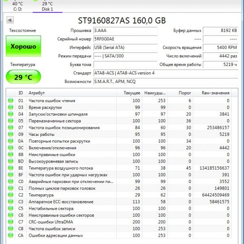Image resolution: width=244 pixels, height=244 pixels.
Task: Click the total hours field 5219 ч
Action: point(220,65)
